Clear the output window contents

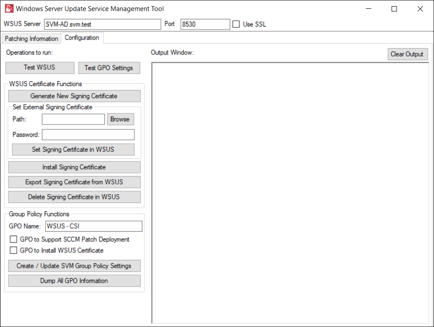coord(407,54)
